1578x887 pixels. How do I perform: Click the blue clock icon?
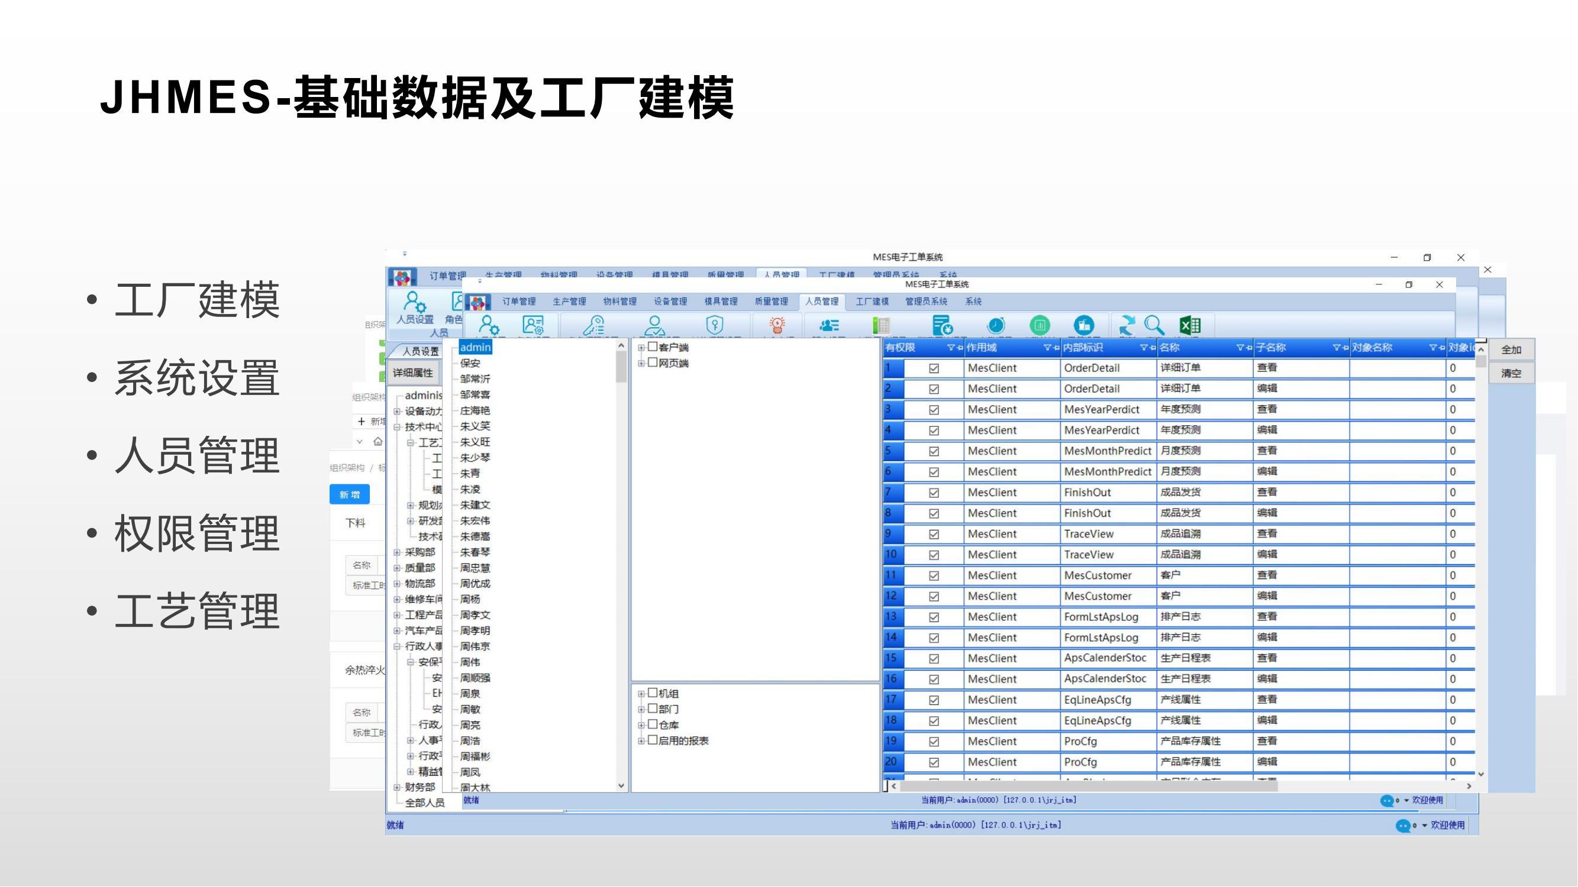996,325
